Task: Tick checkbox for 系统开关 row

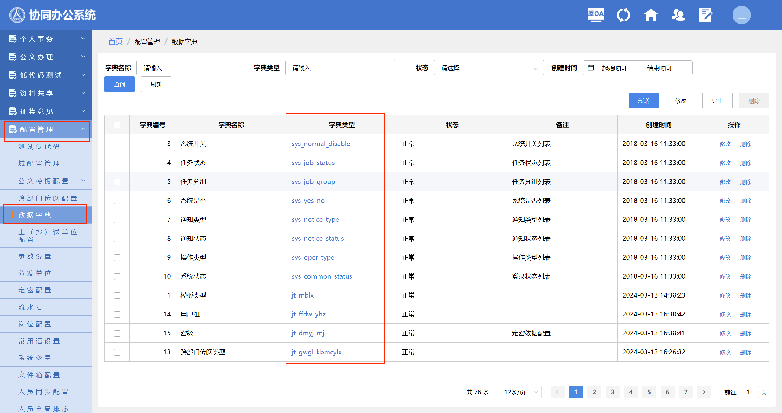Action: tap(117, 144)
